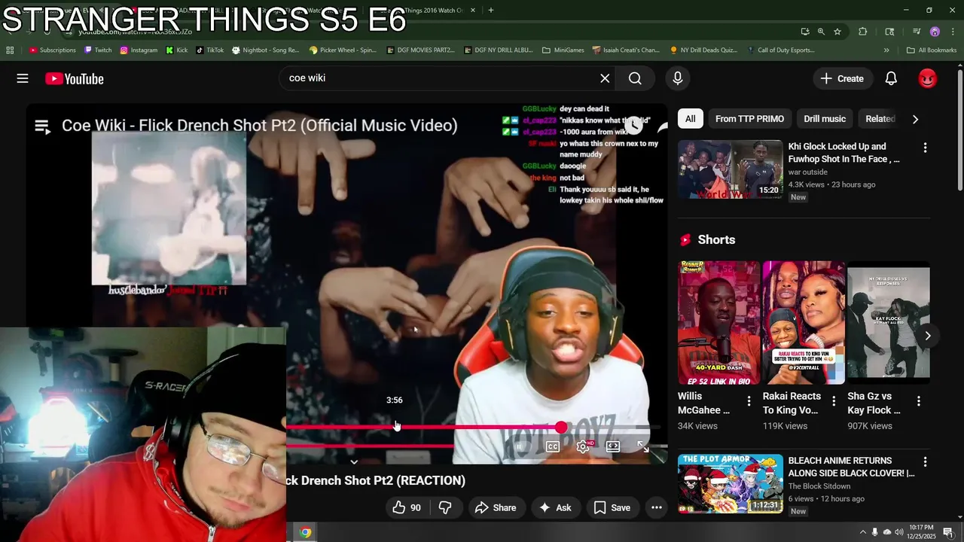Open the YouTube guide hamburger menu

coord(23,78)
